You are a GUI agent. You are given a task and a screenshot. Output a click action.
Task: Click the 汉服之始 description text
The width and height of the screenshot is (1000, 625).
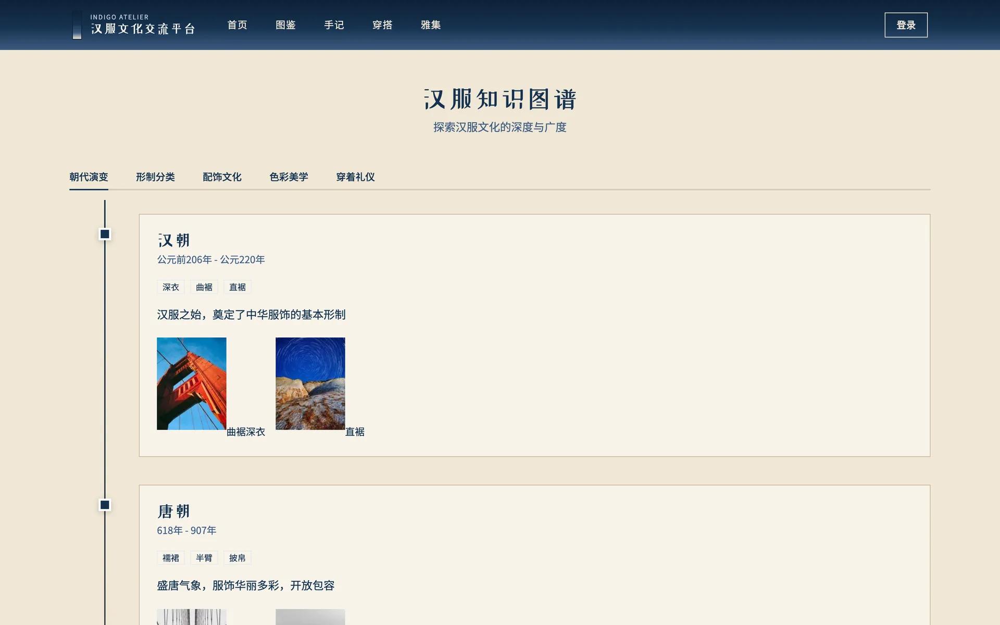point(251,315)
